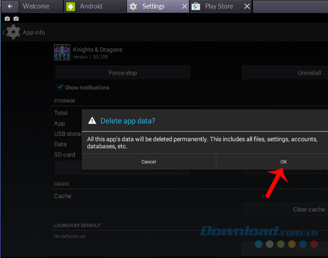Close the Settings tab
328x258 pixels.
point(184,7)
